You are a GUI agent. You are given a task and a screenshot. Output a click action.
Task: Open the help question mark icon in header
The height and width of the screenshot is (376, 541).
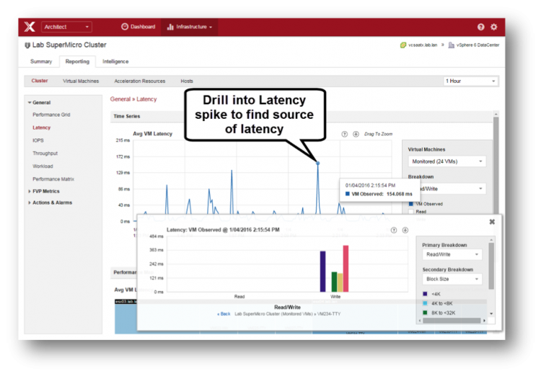(x=480, y=27)
